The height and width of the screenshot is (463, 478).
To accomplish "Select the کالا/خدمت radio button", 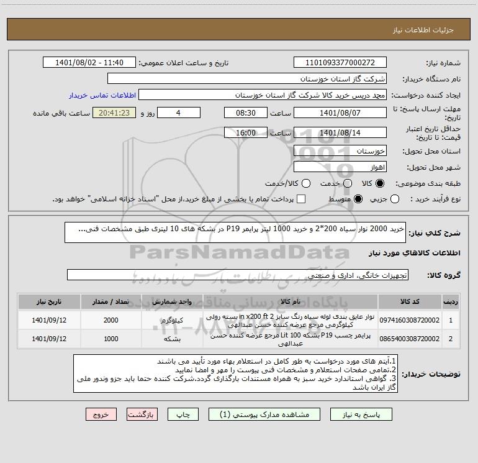I will click(x=306, y=183).
